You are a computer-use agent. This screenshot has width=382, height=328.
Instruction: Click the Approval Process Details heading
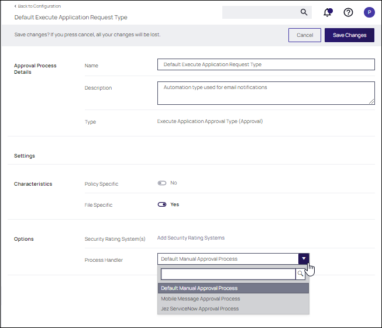(x=35, y=69)
